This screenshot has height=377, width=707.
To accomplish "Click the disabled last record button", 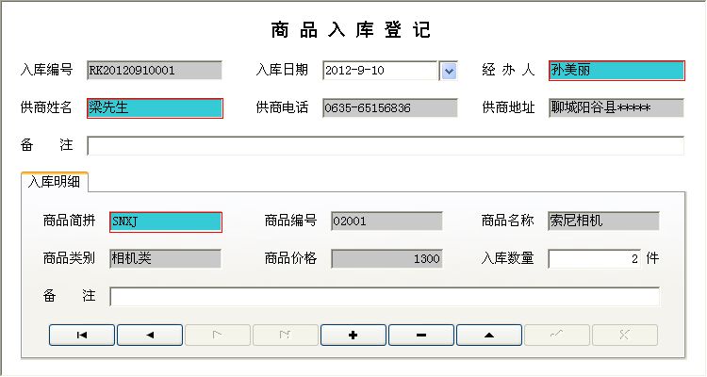I will pyautogui.click(x=286, y=336).
